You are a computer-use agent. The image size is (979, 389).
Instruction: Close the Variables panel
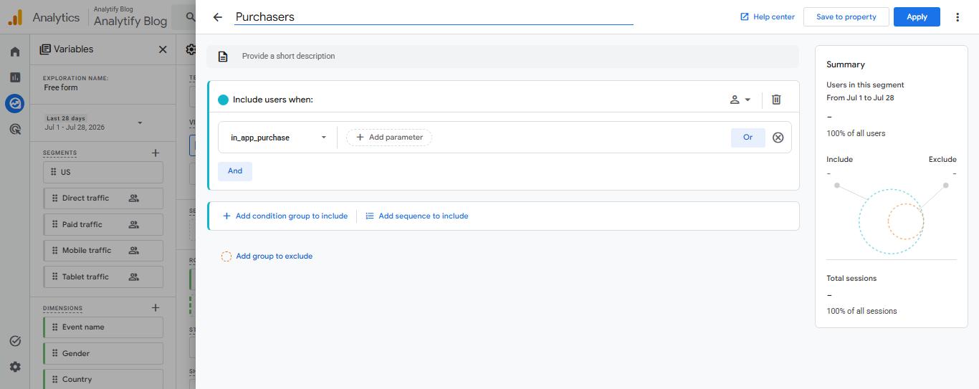[x=163, y=49]
